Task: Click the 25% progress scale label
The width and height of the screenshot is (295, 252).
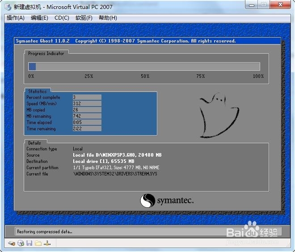Action: pyautogui.click(x=88, y=76)
